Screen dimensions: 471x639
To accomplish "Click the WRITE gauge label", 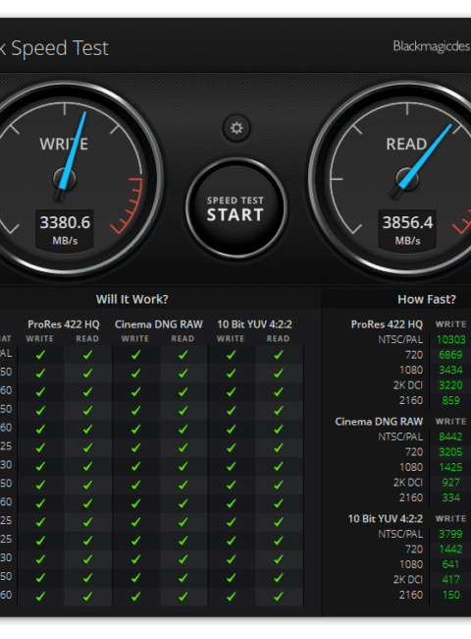I will [x=64, y=144].
